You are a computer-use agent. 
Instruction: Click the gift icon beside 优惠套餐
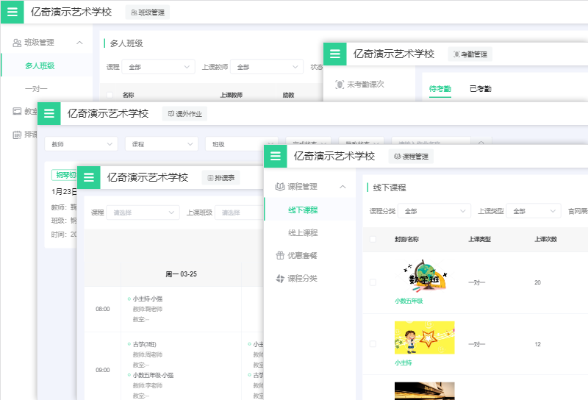tap(279, 255)
